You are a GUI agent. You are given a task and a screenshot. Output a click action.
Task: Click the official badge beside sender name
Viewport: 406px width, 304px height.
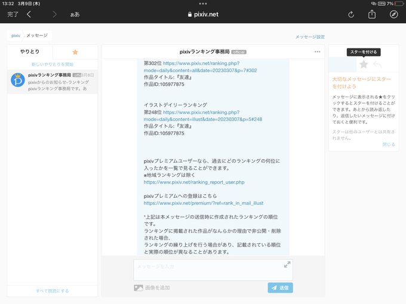pyautogui.click(x=238, y=52)
